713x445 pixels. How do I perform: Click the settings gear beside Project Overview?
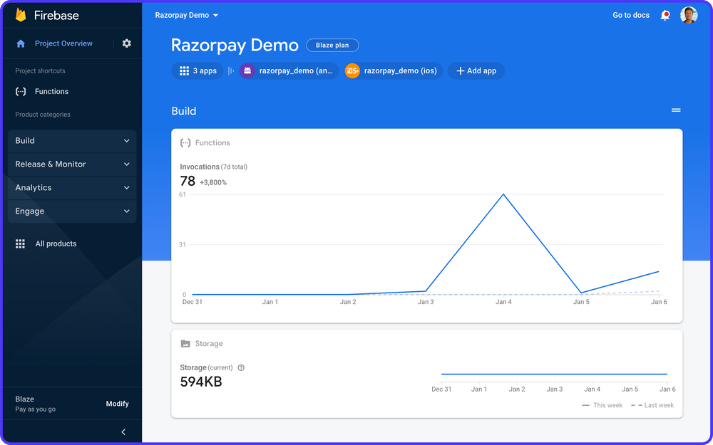(x=127, y=43)
